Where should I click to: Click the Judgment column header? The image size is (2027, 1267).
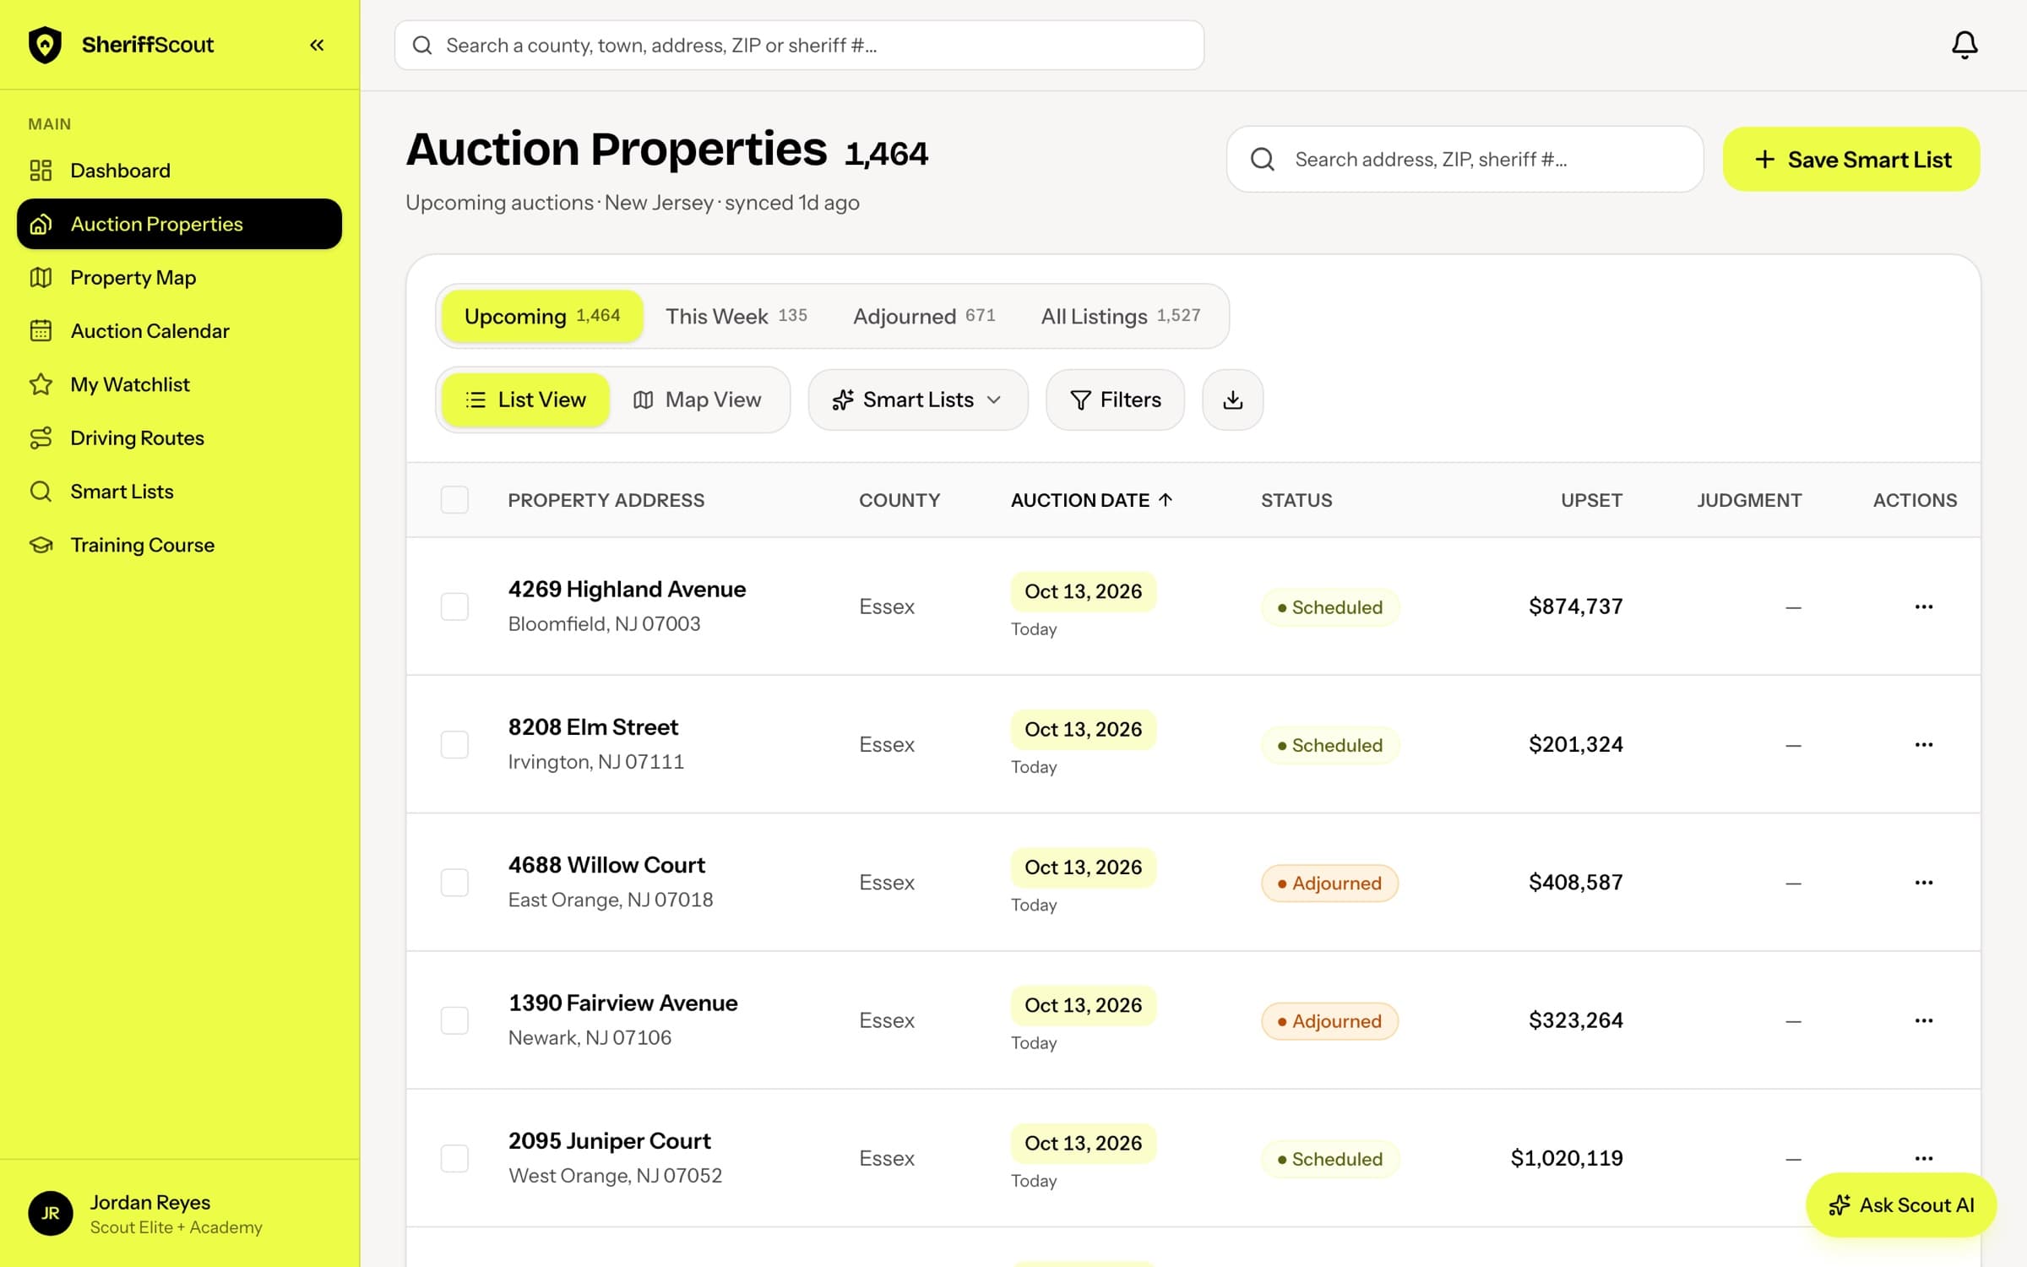[x=1749, y=500]
